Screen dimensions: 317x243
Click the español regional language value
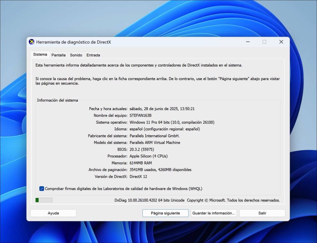pyautogui.click(x=165, y=129)
